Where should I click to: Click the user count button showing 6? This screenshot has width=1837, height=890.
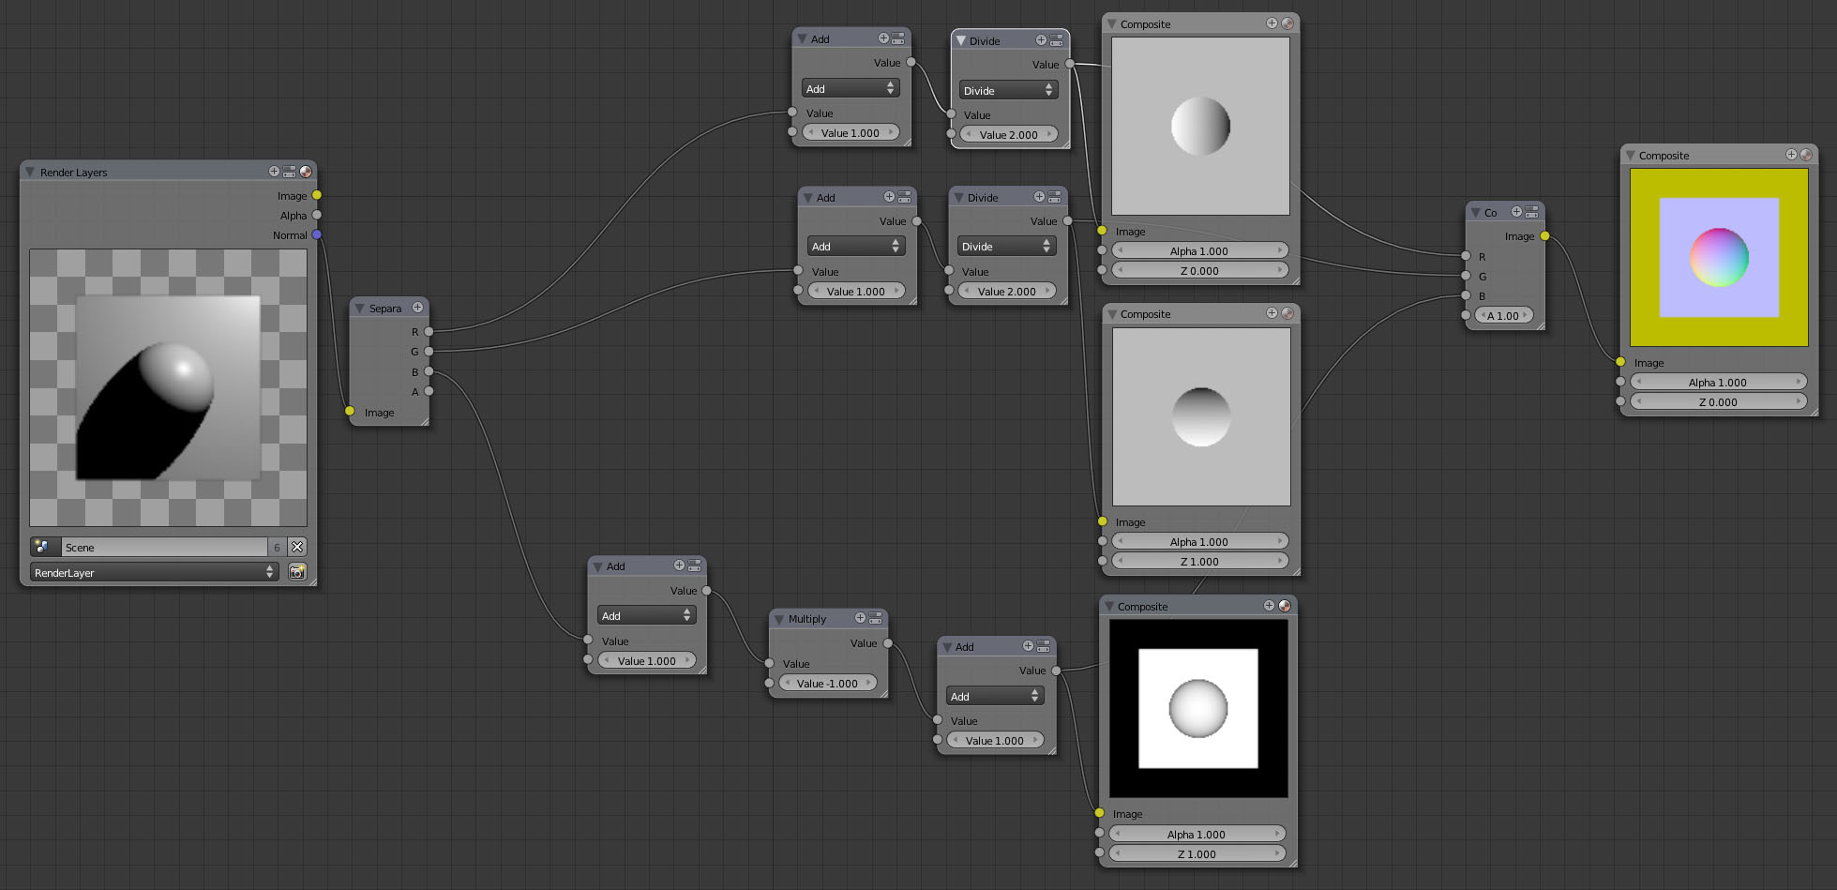click(x=277, y=547)
